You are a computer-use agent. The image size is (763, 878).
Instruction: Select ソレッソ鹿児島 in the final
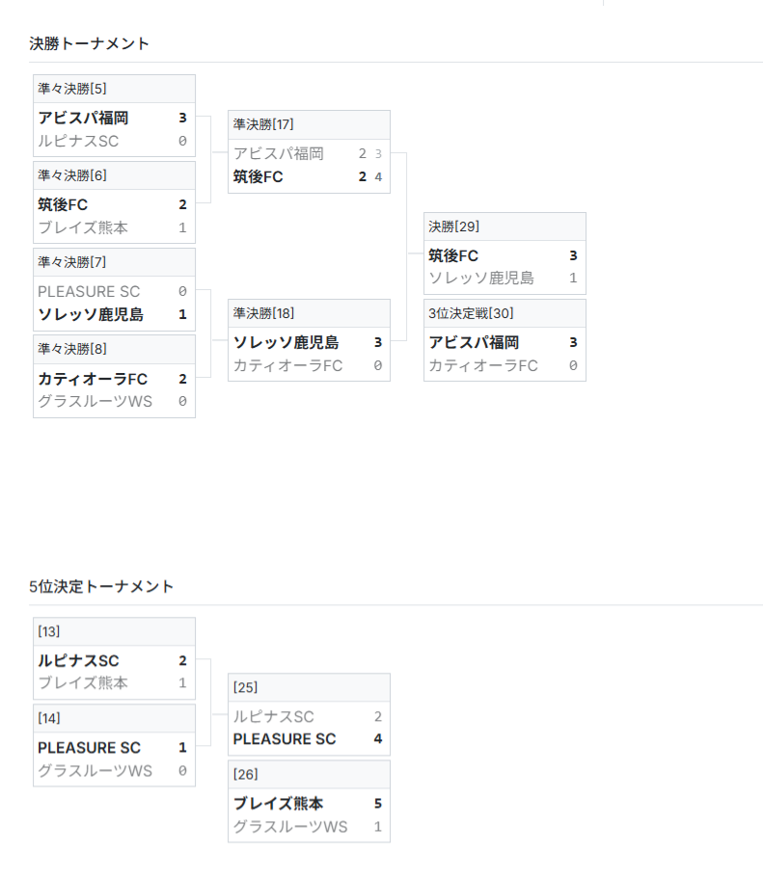pyautogui.click(x=481, y=278)
